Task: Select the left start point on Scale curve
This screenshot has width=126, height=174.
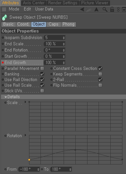Action: (x=29, y=102)
